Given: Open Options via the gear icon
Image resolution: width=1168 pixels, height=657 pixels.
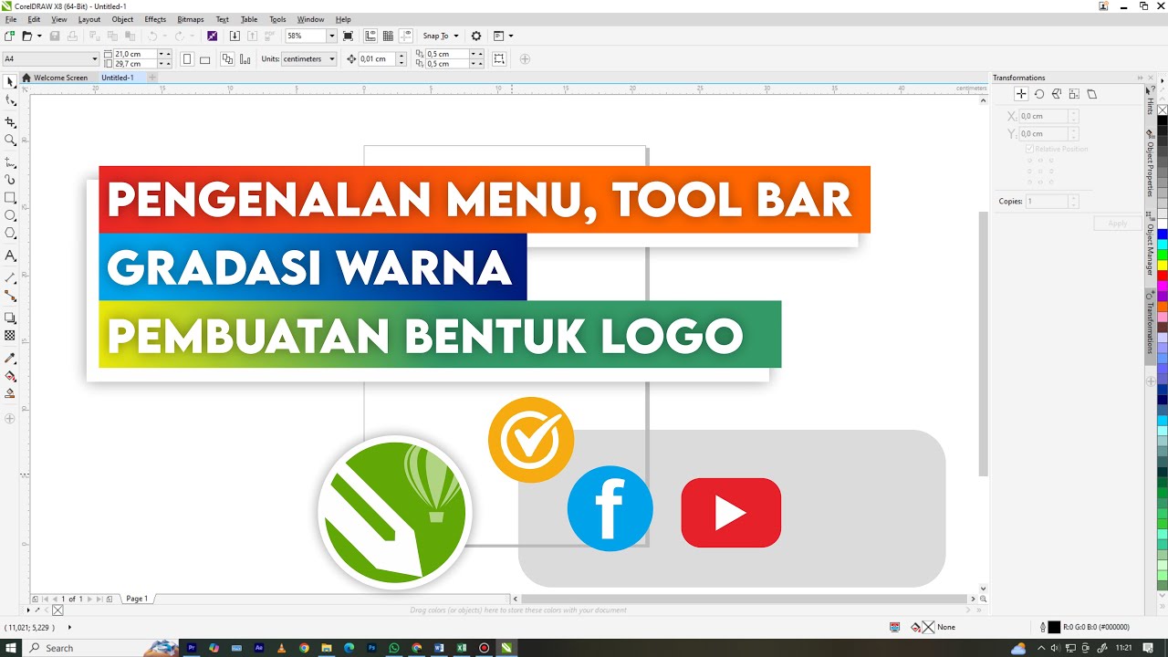Looking at the screenshot, I should pyautogui.click(x=475, y=36).
